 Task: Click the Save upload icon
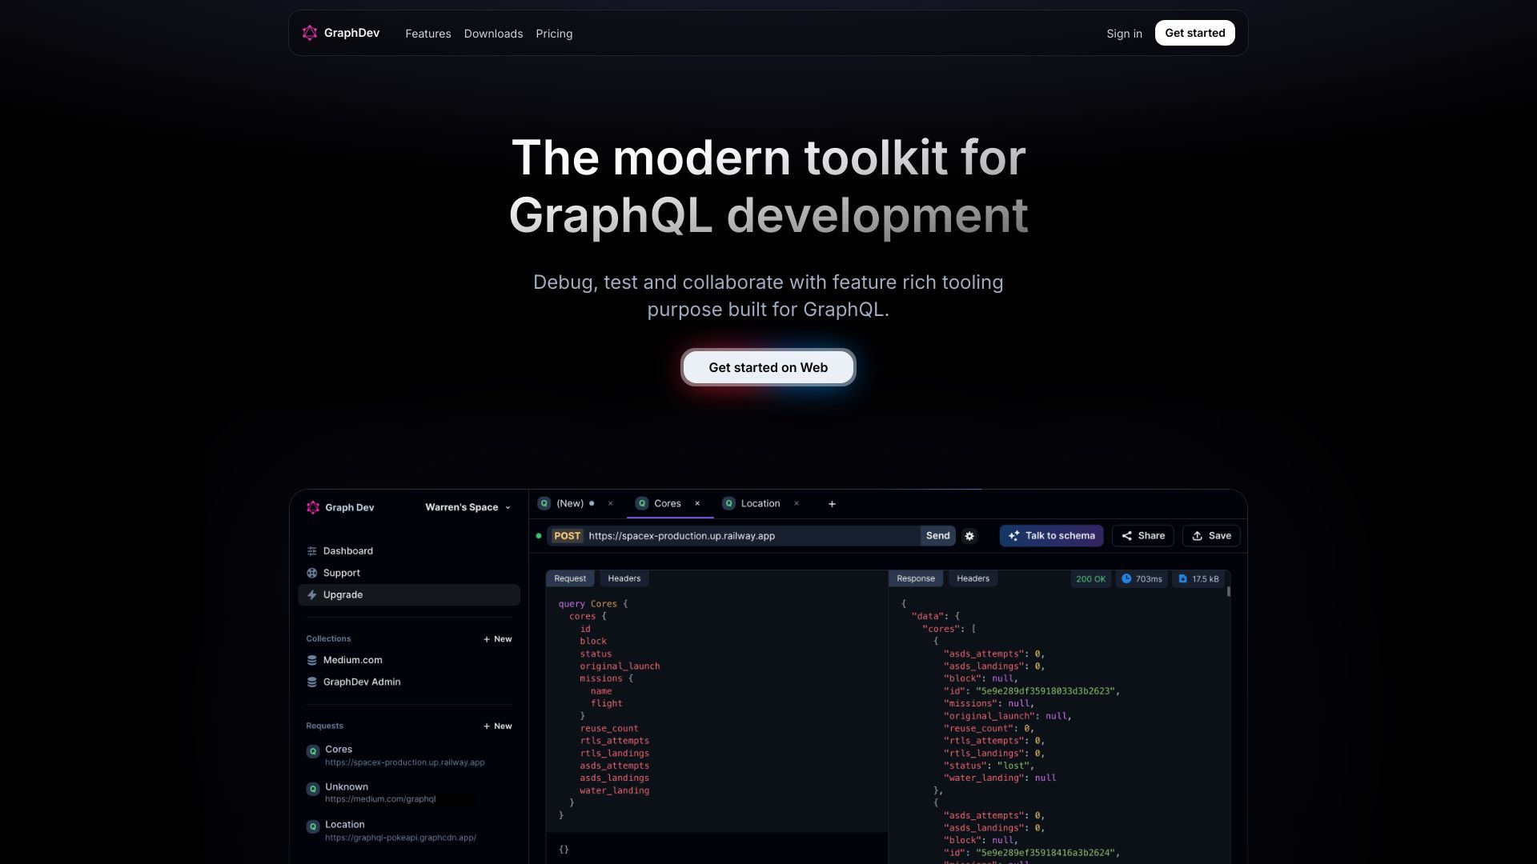click(1198, 535)
